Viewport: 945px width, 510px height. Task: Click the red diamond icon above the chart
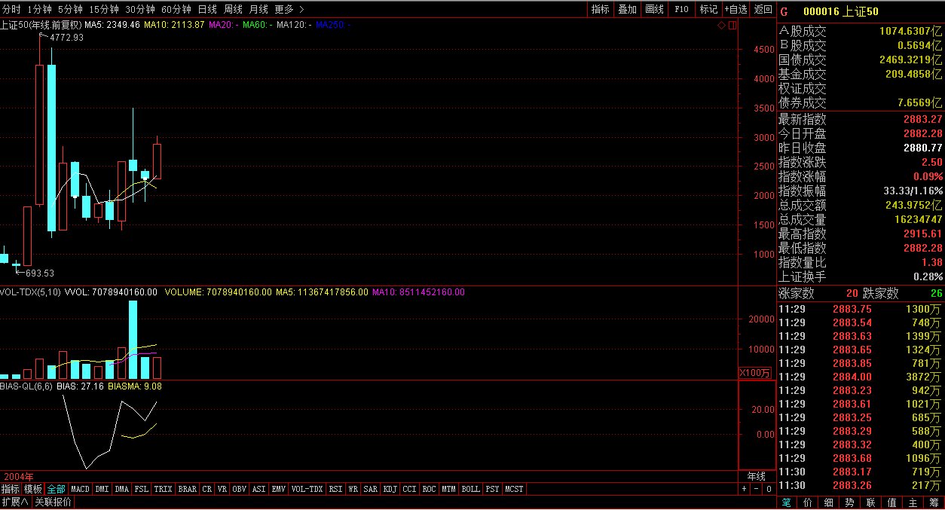tap(720, 26)
